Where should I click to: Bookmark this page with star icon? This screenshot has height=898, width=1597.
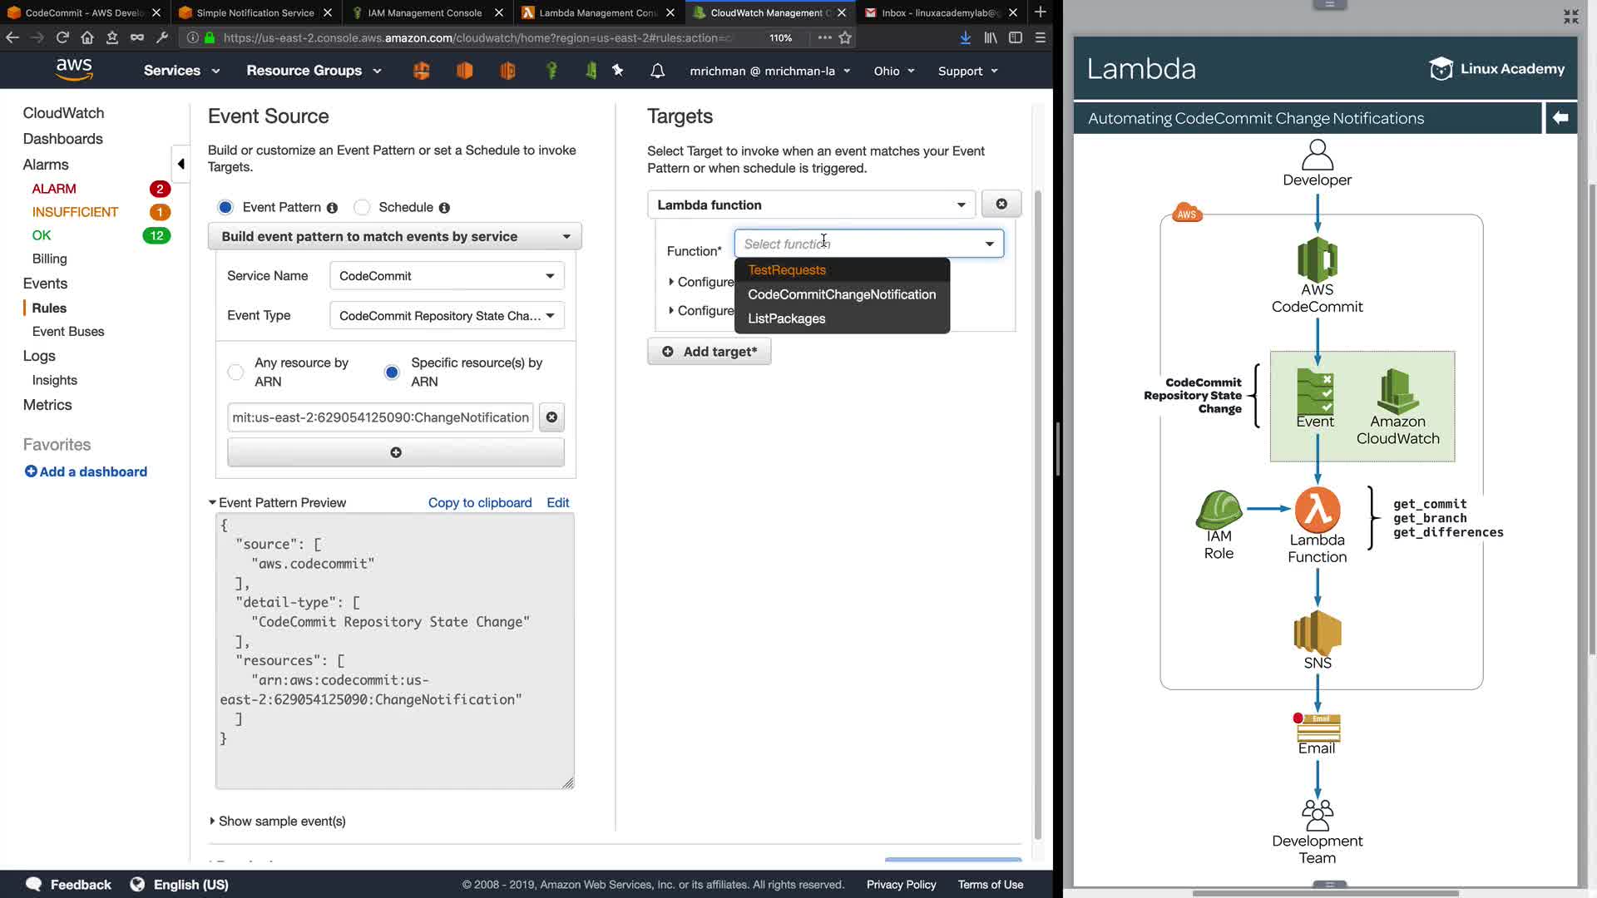click(x=845, y=37)
